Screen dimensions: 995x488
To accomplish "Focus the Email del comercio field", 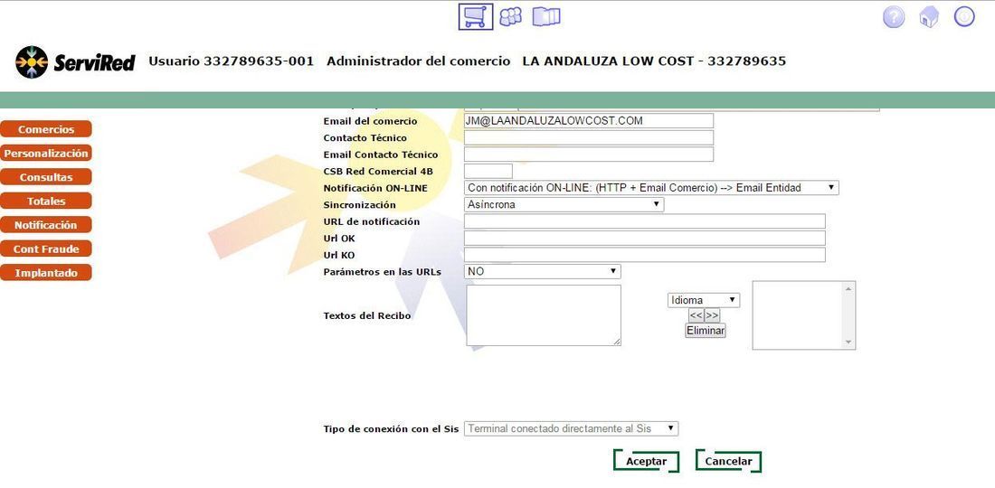I will point(589,120).
